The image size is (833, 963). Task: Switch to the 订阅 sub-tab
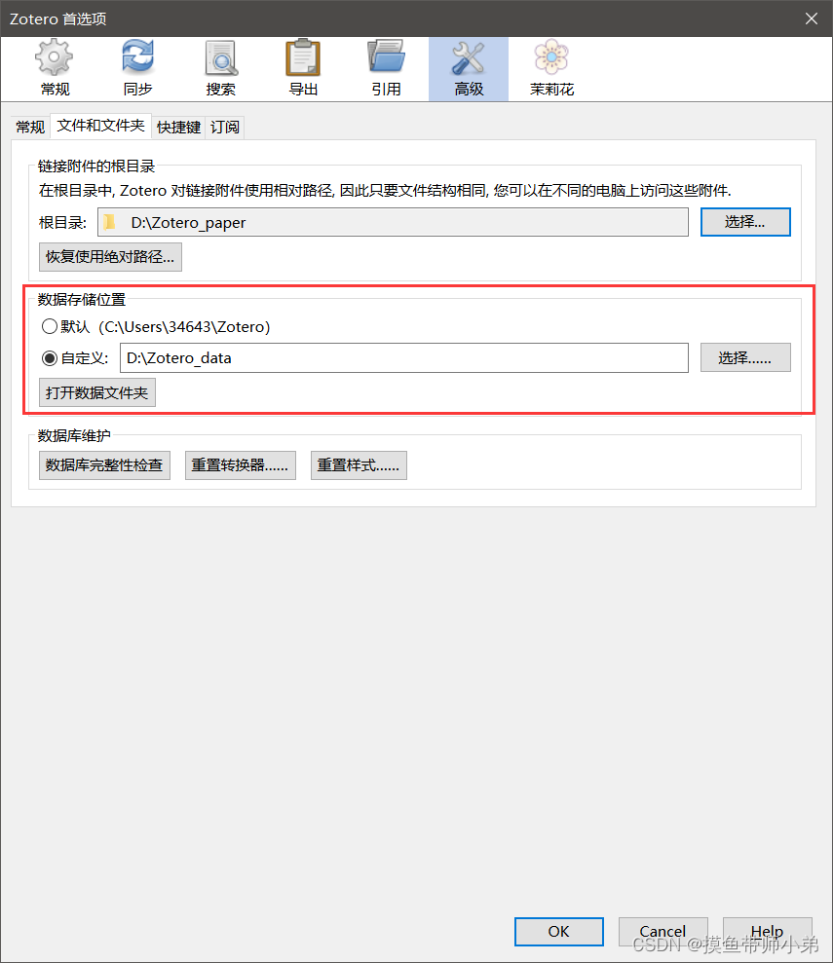pyautogui.click(x=225, y=128)
